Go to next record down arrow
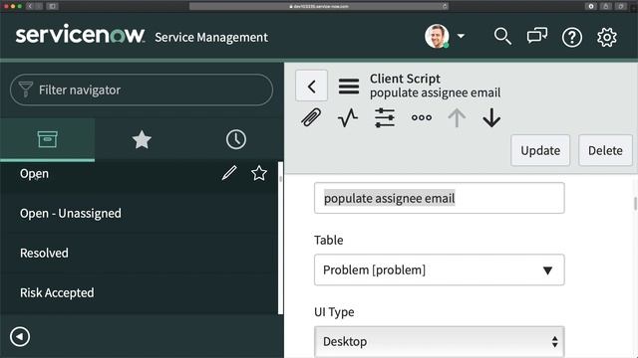The width and height of the screenshot is (638, 358). click(x=491, y=117)
